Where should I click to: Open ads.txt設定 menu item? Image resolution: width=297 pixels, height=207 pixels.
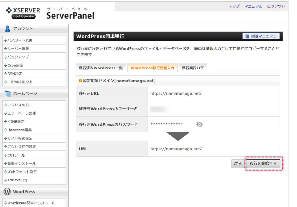point(34,180)
